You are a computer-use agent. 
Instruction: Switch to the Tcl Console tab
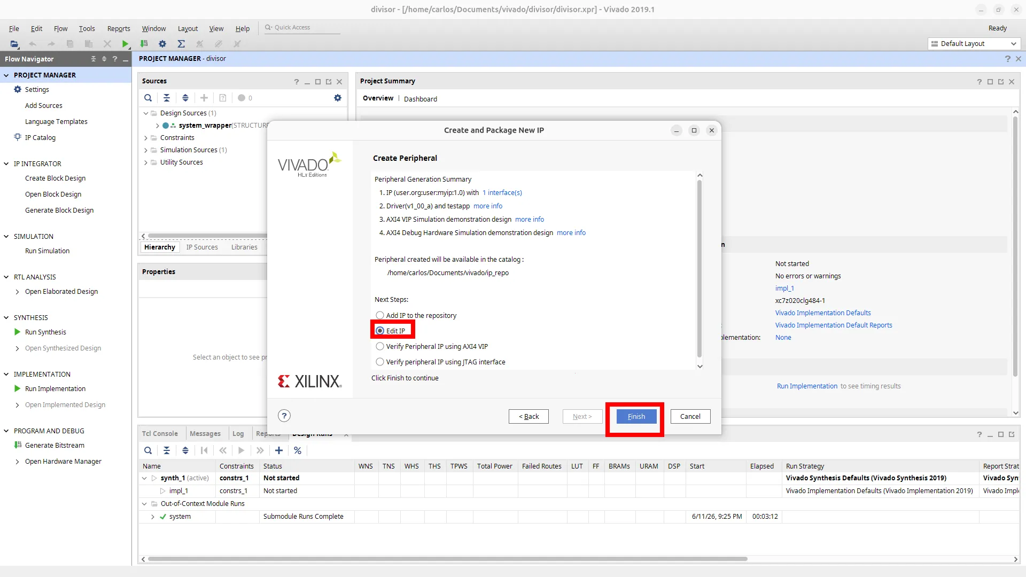click(160, 433)
